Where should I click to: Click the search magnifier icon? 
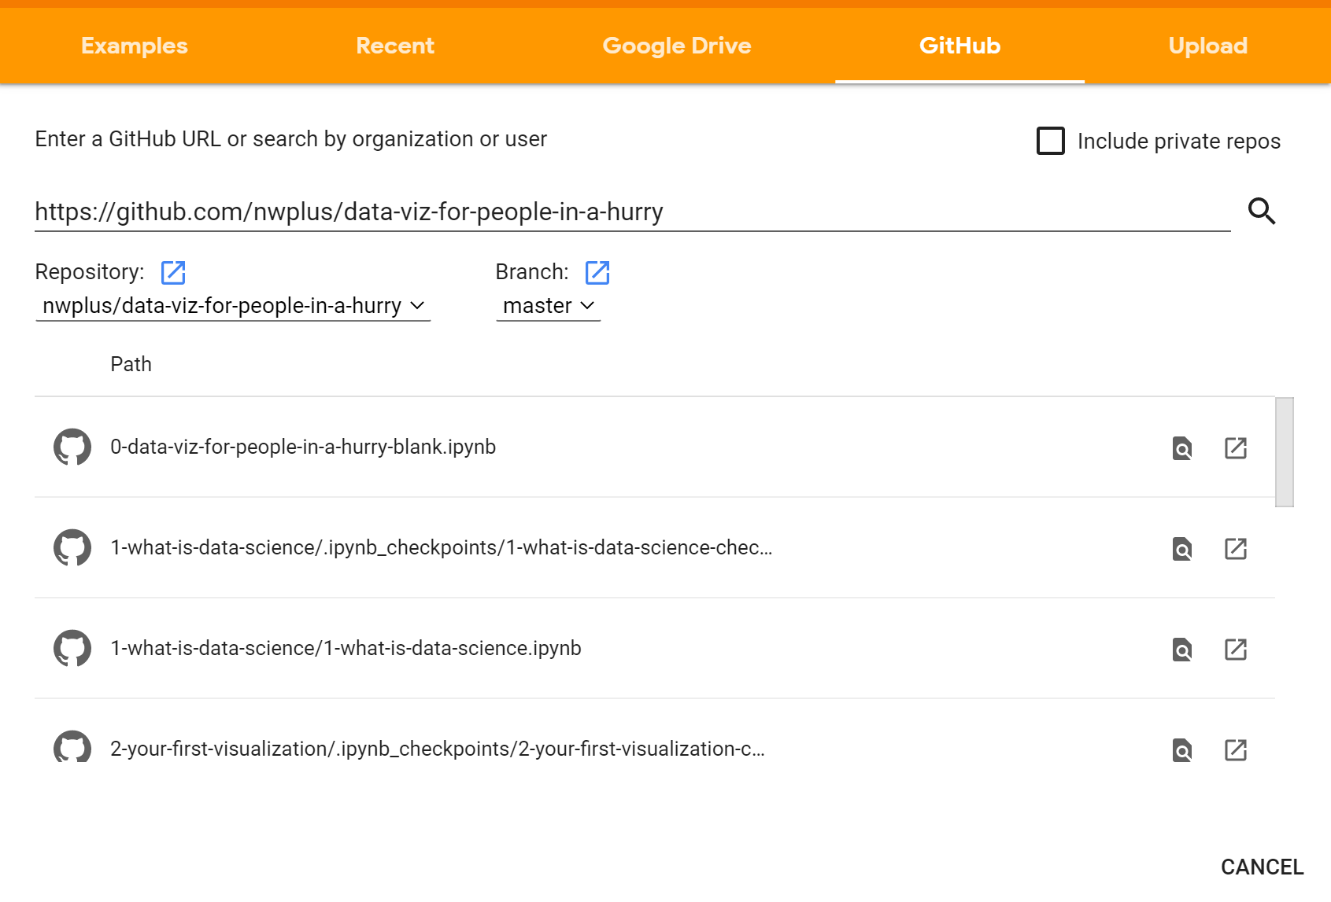tap(1262, 211)
